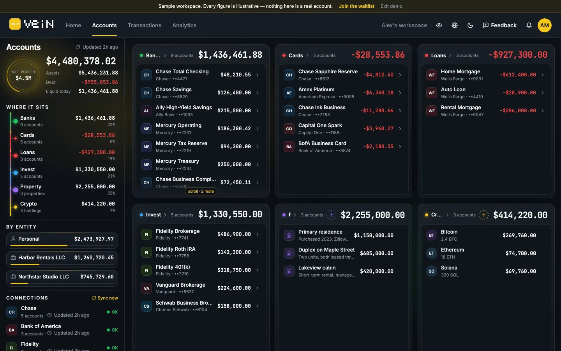Screen dimensions: 561x351
Task: Click the Capital One Spark CO badge
Action: [x=289, y=129]
